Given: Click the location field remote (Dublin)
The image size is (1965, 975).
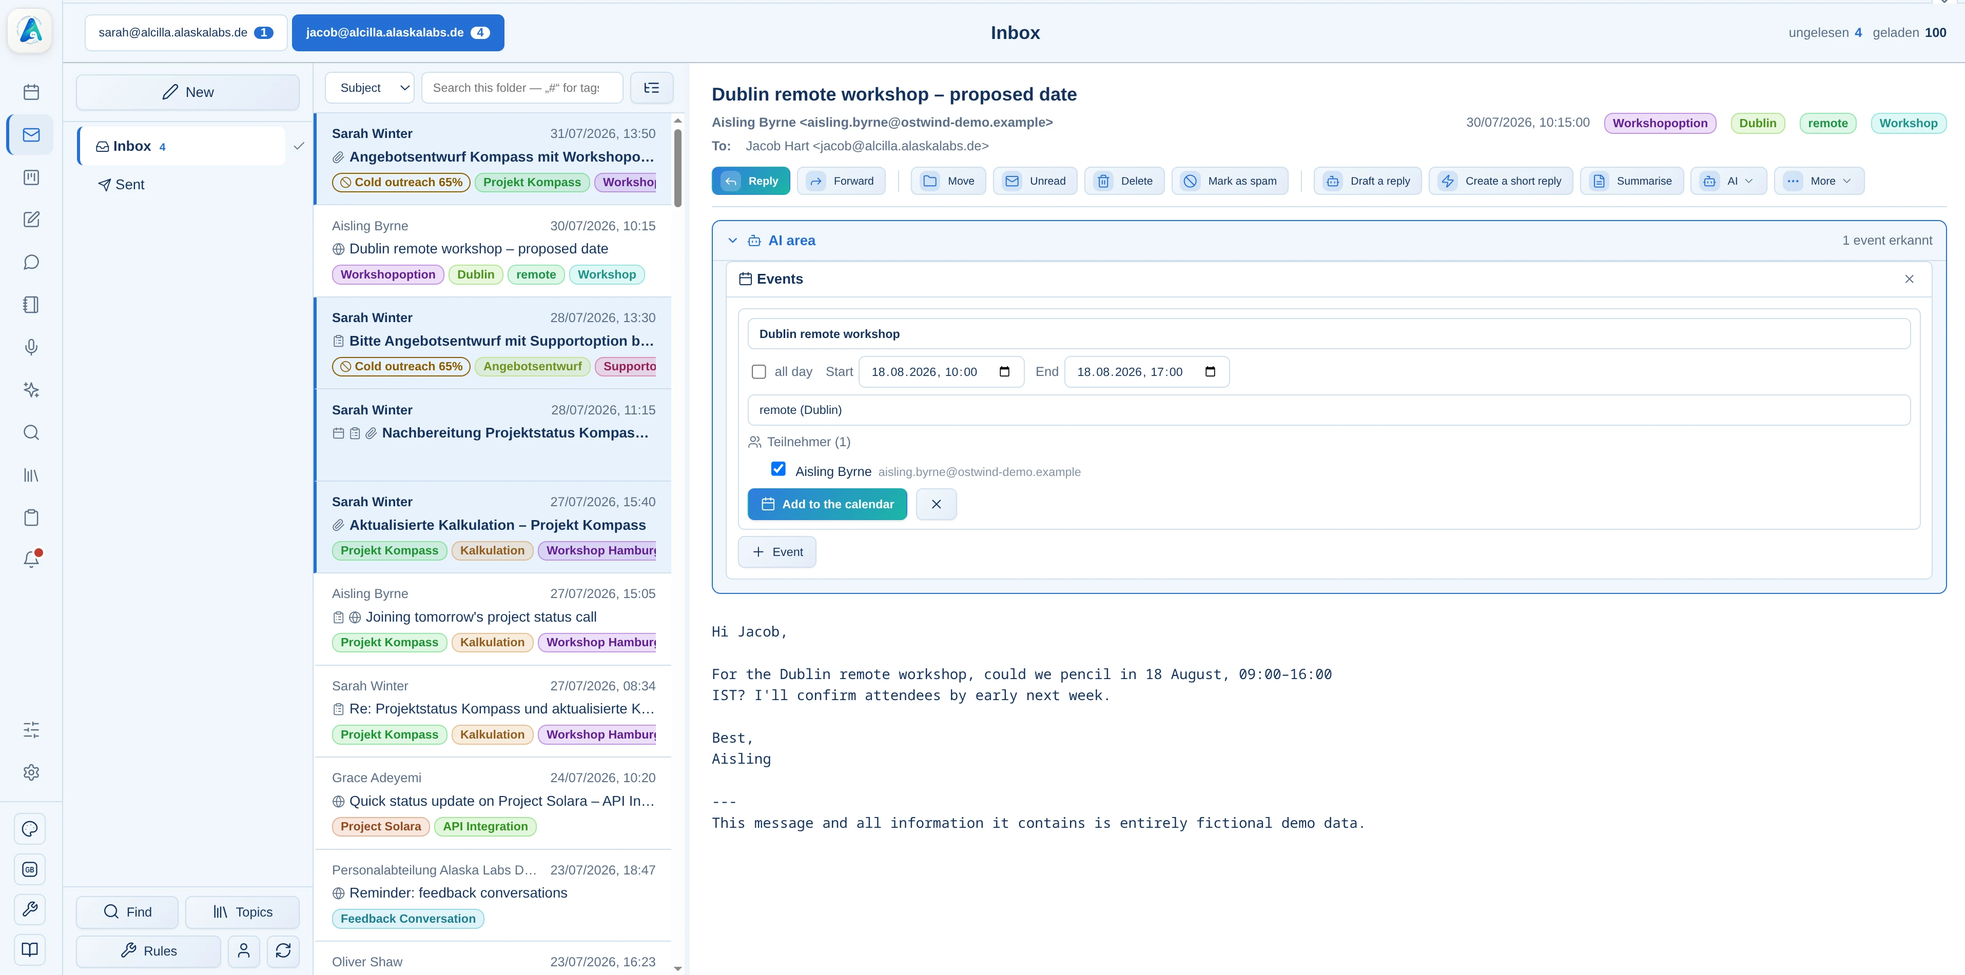Looking at the screenshot, I should [x=1328, y=410].
